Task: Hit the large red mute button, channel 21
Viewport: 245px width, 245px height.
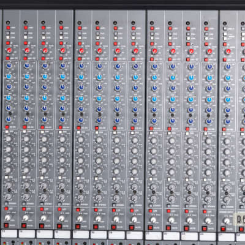Action: (x=150, y=228)
